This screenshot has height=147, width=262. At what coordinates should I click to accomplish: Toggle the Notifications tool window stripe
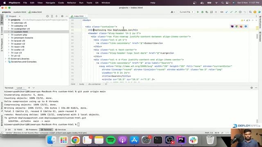coord(260,22)
